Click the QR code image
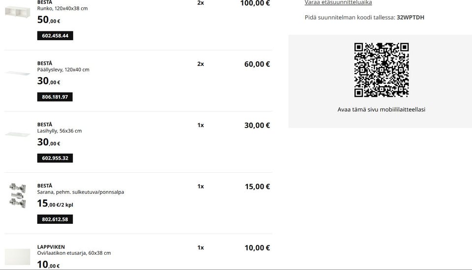Image resolution: width=472 pixels, height=270 pixels. (382, 70)
